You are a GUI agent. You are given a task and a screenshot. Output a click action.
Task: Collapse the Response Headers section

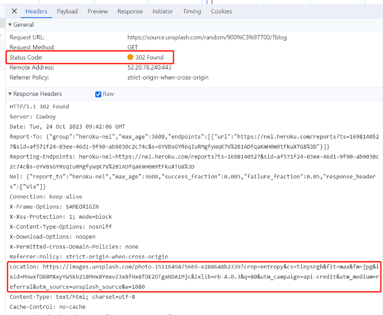coord(35,94)
